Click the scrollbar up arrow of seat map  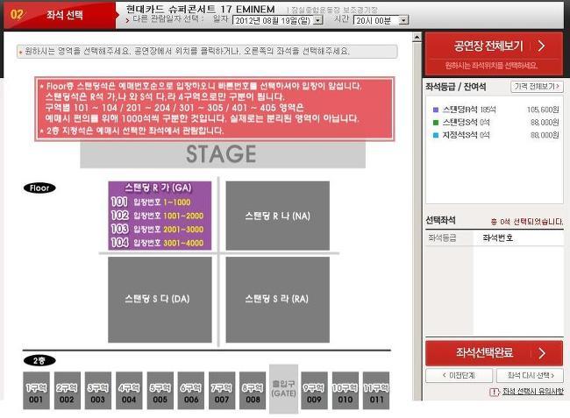pos(417,37)
